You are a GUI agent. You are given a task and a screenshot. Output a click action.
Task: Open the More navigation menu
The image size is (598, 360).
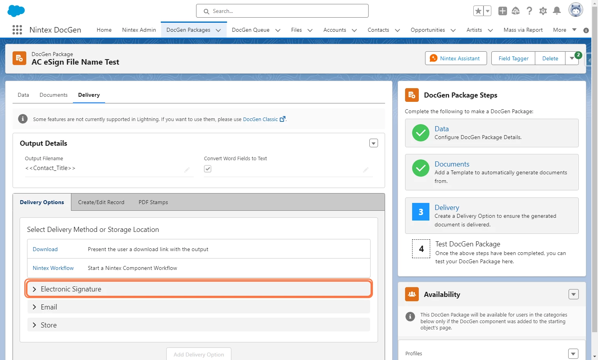coord(565,30)
